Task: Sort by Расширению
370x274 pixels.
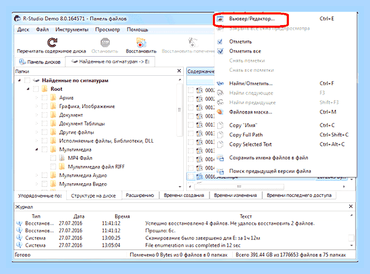Action: 140,195
